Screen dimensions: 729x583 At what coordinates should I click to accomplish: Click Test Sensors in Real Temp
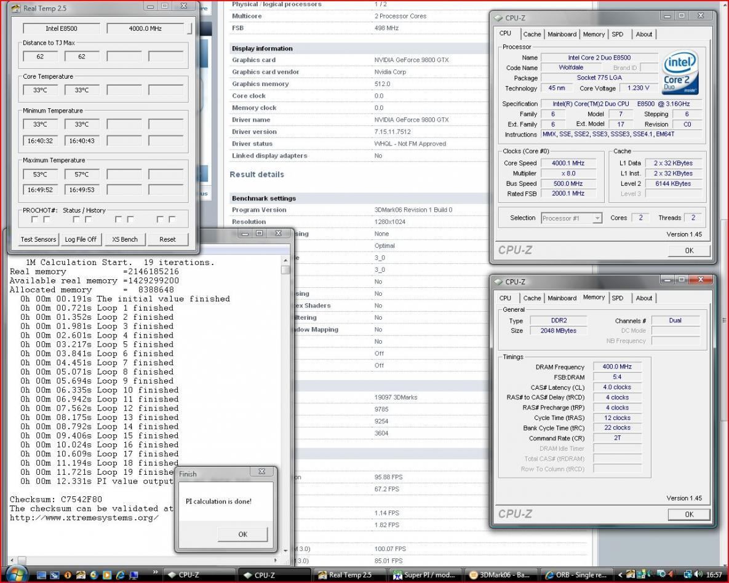[38, 239]
